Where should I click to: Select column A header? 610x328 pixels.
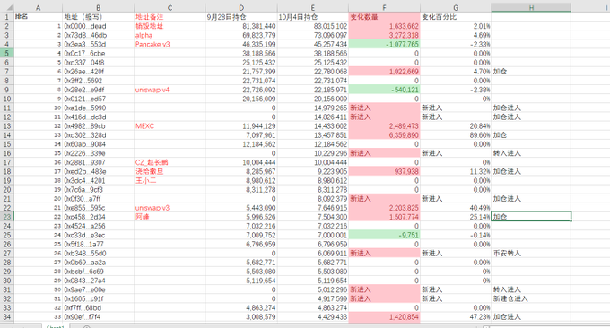click(38, 7)
